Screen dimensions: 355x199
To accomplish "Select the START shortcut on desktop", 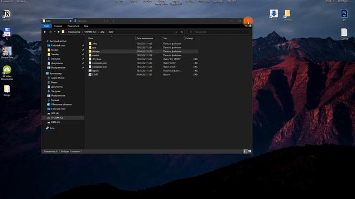I will click(273, 15).
